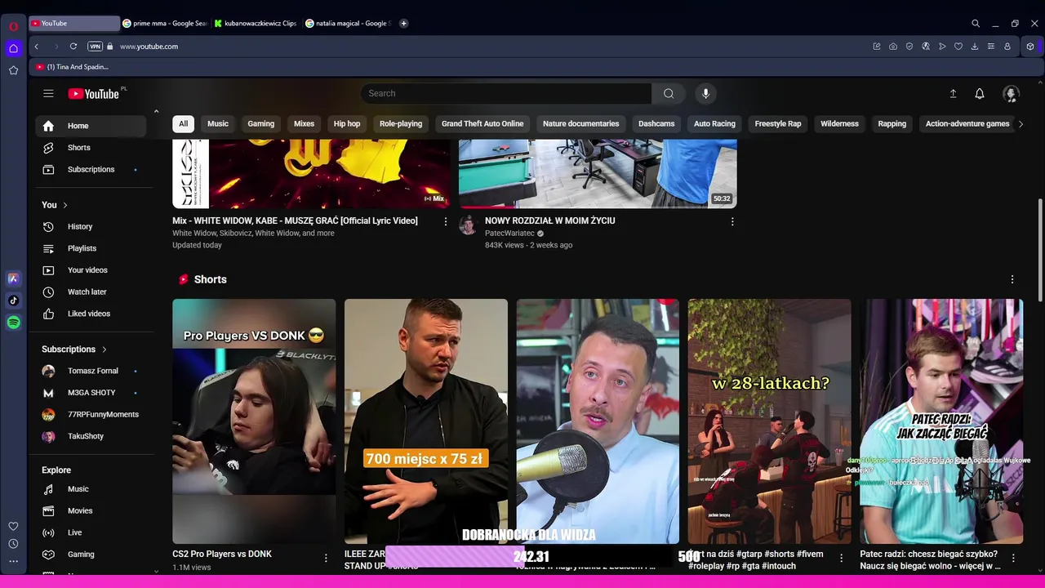Open the Create upload icon
The height and width of the screenshot is (588, 1045).
[x=953, y=93]
